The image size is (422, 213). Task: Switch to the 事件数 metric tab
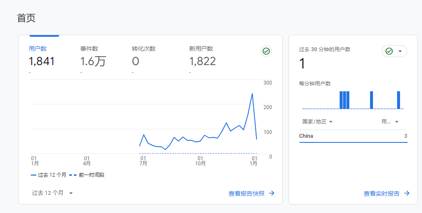(x=93, y=57)
